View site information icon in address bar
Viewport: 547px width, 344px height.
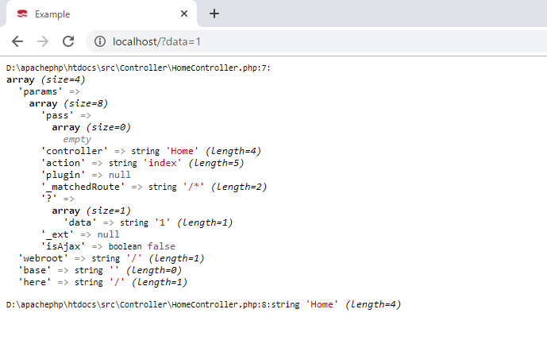point(100,41)
